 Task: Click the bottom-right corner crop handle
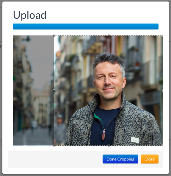tap(163, 145)
